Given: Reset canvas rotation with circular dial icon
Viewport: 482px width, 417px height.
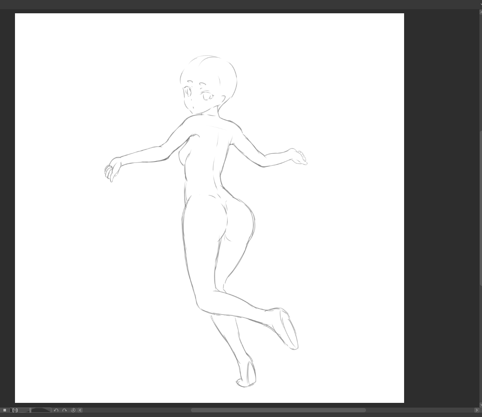Looking at the screenshot, I should point(73,410).
